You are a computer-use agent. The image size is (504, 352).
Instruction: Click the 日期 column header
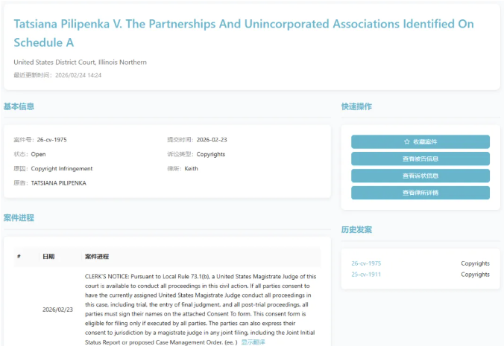pyautogui.click(x=48, y=256)
